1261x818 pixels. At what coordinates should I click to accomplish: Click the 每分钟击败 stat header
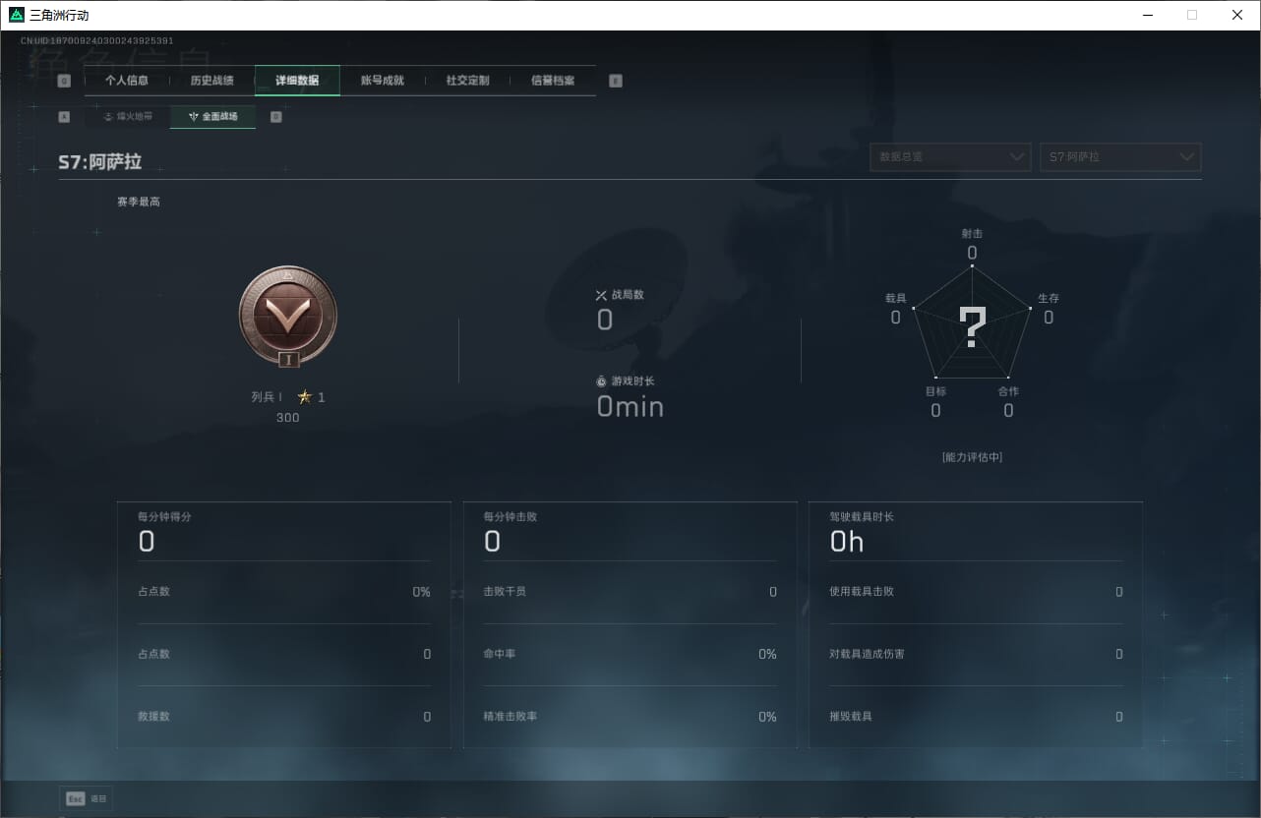[510, 516]
